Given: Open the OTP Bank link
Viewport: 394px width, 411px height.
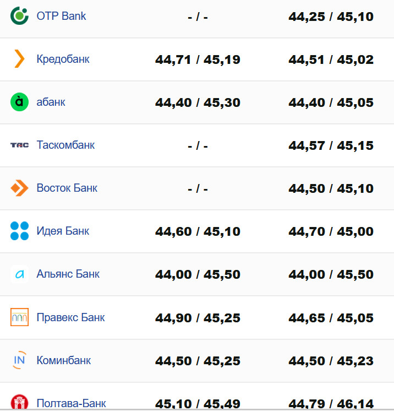Looking at the screenshot, I should 61,16.
